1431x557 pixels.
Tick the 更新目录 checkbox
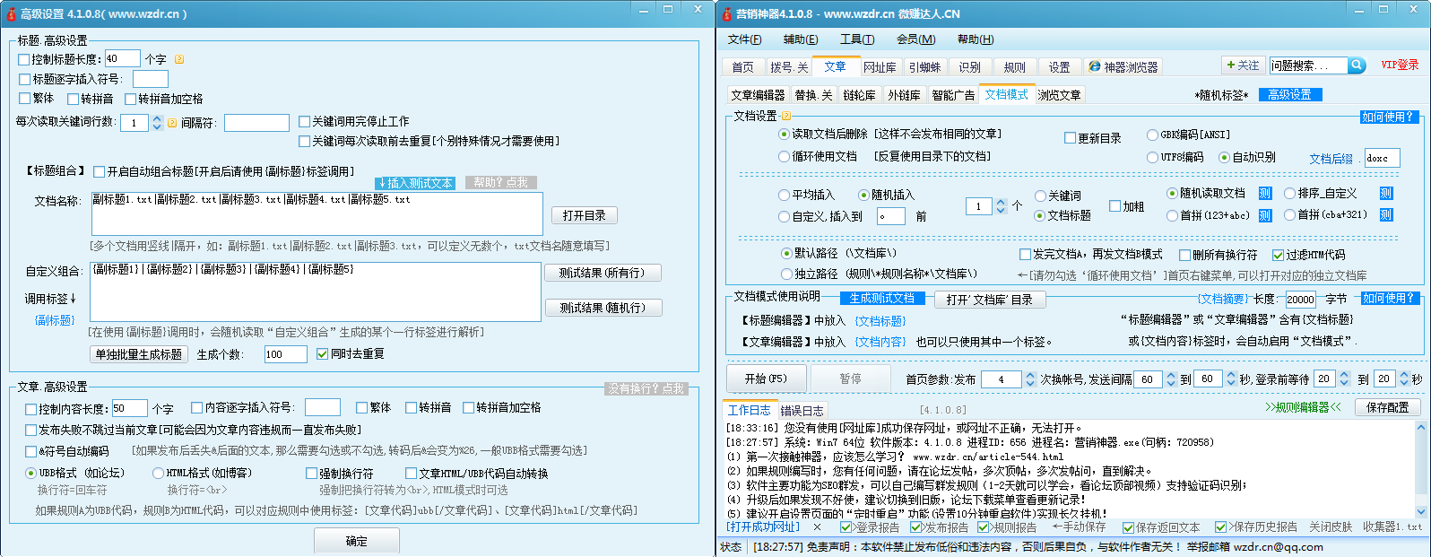1070,138
